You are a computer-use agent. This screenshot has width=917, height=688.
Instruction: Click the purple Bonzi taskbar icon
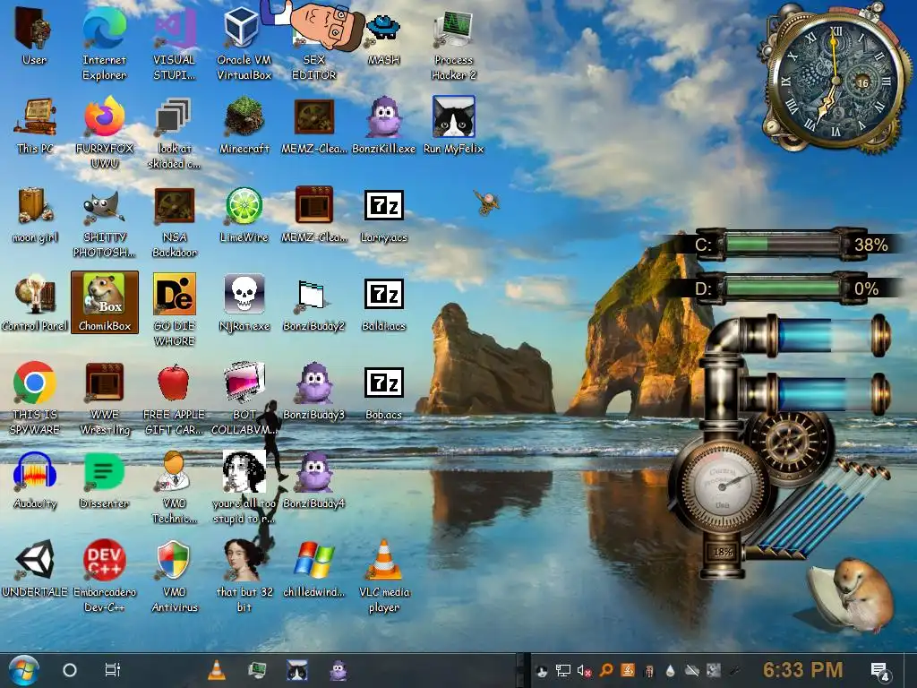pyautogui.click(x=338, y=670)
